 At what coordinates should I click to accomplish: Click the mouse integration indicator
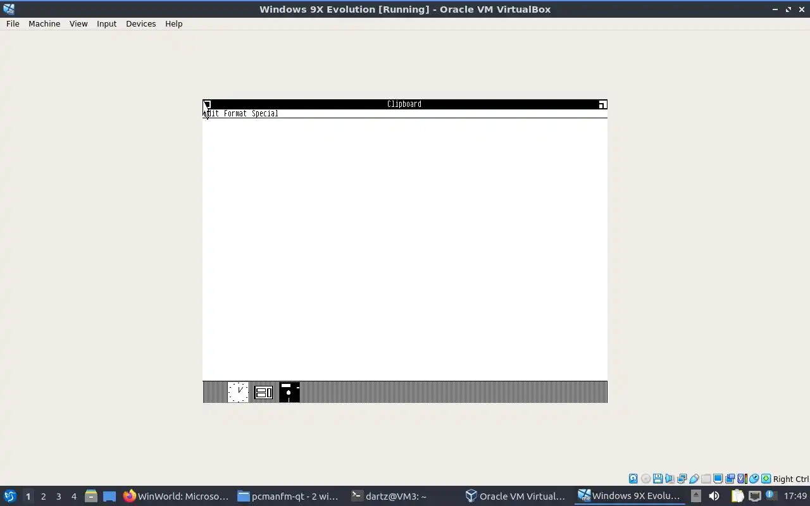click(754, 479)
